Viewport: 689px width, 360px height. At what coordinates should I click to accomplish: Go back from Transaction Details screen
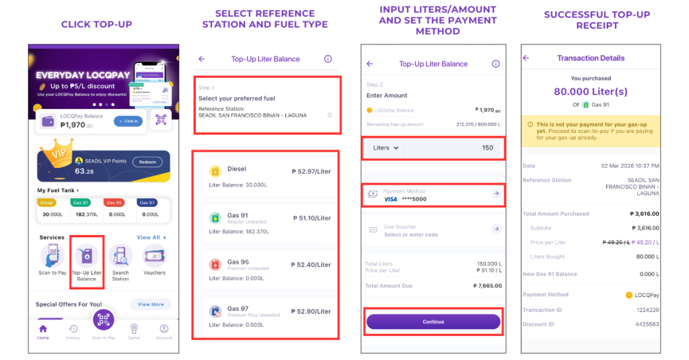click(526, 58)
